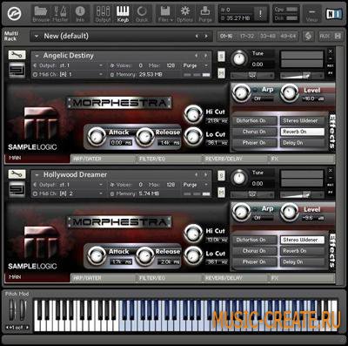Open Hollywood Dreamer Output dropdown
348x346 pixels.
pyautogui.click(x=101, y=185)
